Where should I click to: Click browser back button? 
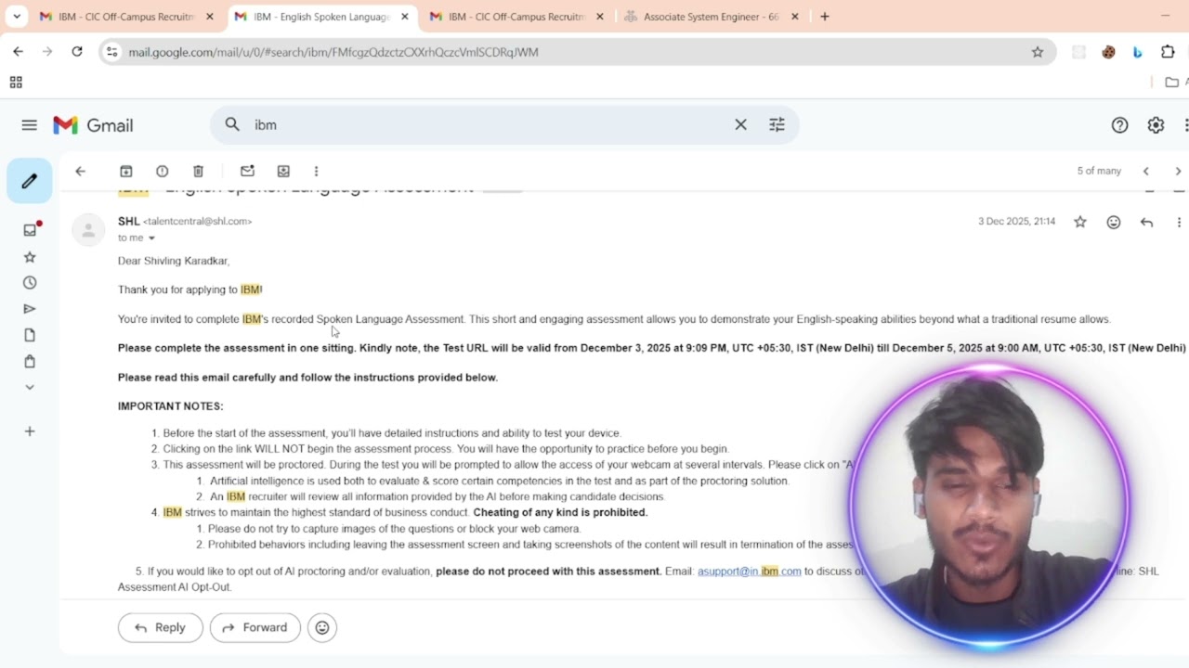pos(18,52)
